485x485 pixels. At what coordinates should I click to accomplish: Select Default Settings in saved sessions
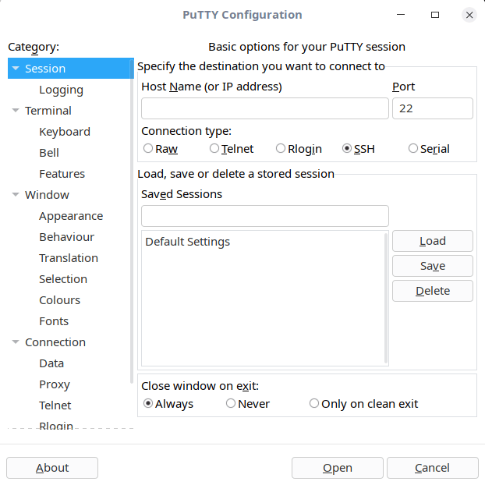pyautogui.click(x=188, y=242)
